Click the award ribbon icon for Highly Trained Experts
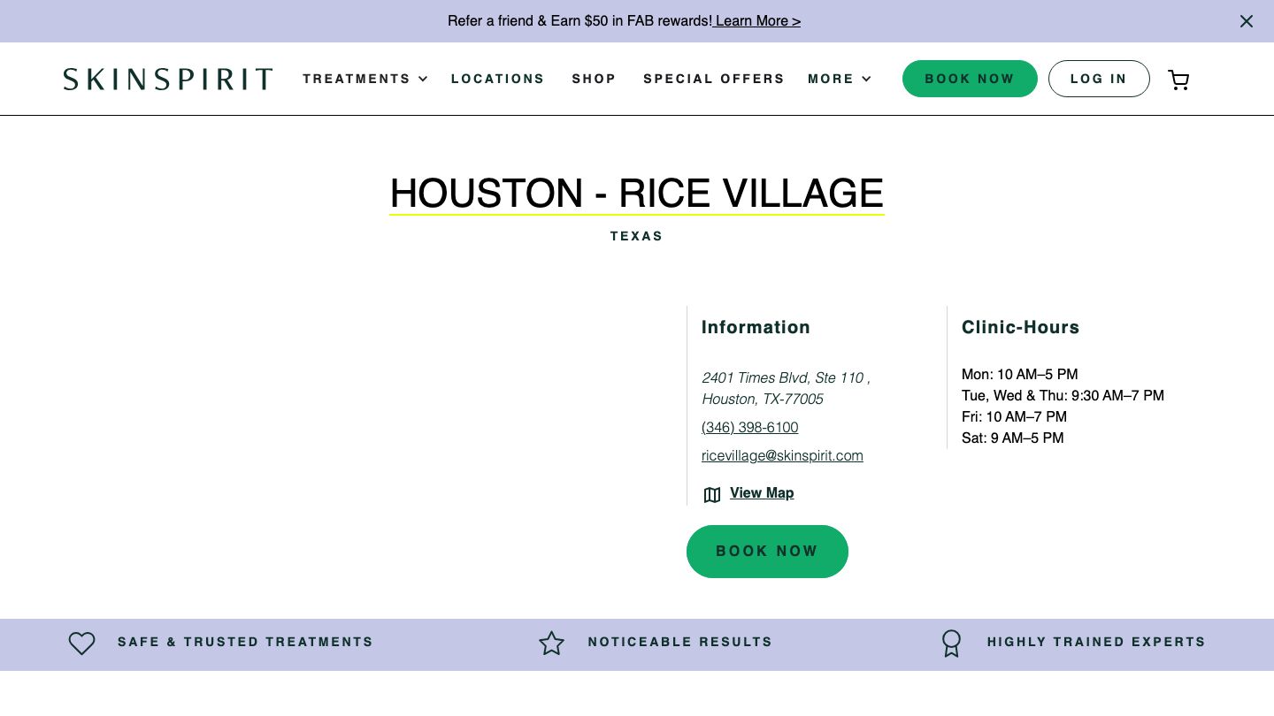 click(x=951, y=644)
